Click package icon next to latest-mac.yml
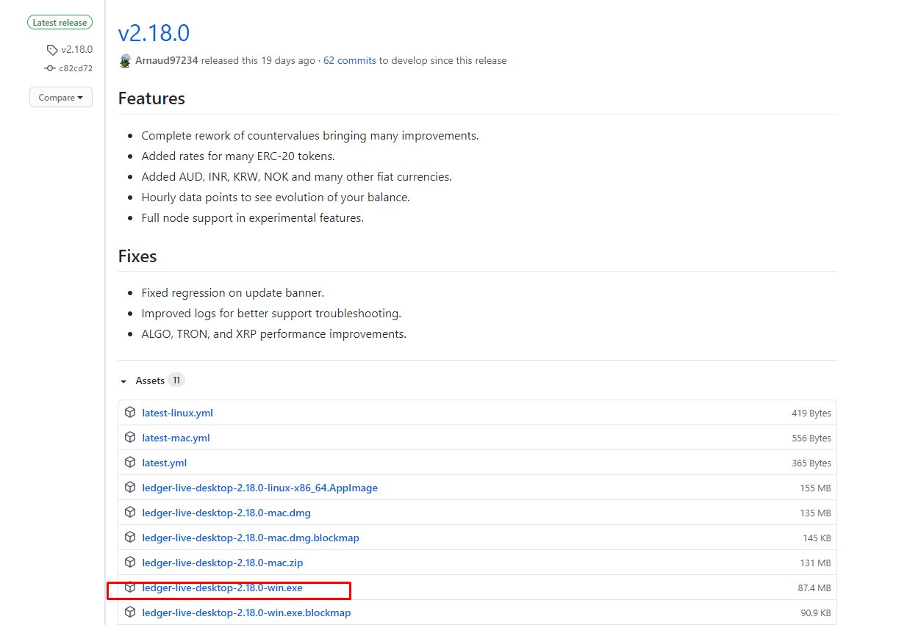The width and height of the screenshot is (921, 625). pos(130,438)
